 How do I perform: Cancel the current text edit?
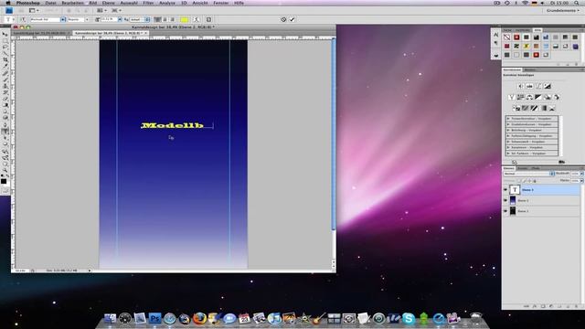tap(283, 19)
